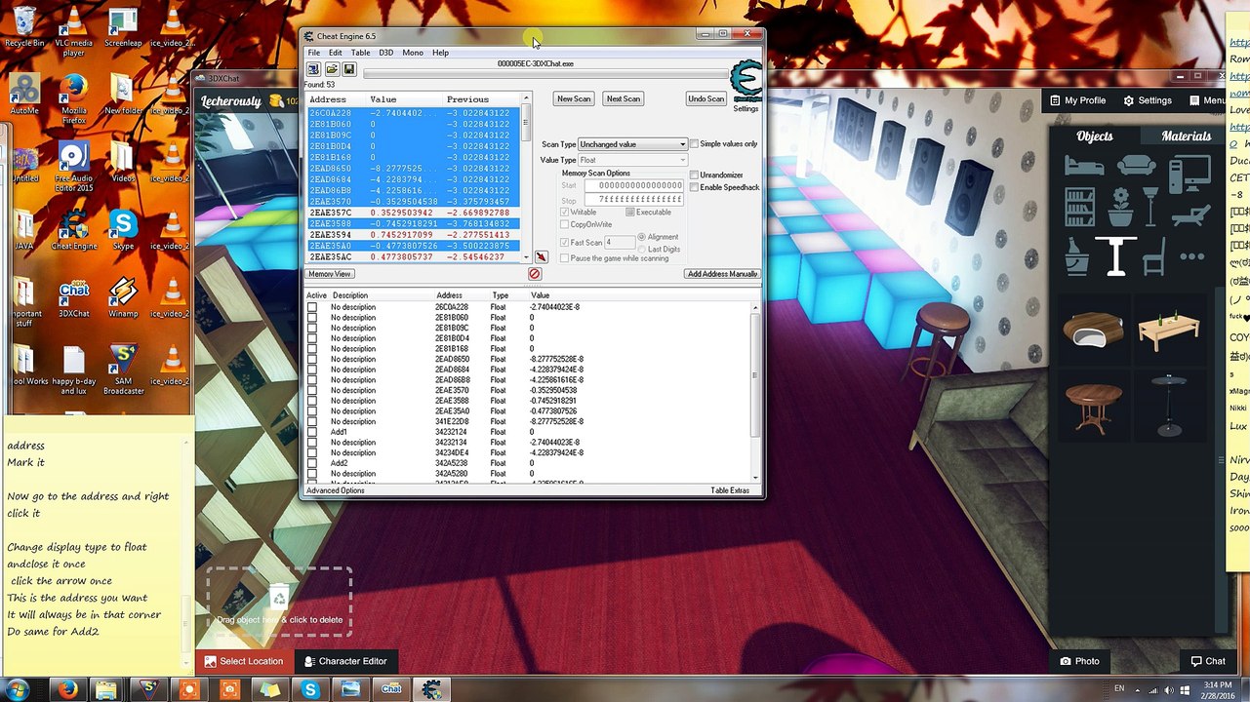Activate checkbox for address 2EAD8650 row
The image size is (1250, 702).
[x=312, y=360]
